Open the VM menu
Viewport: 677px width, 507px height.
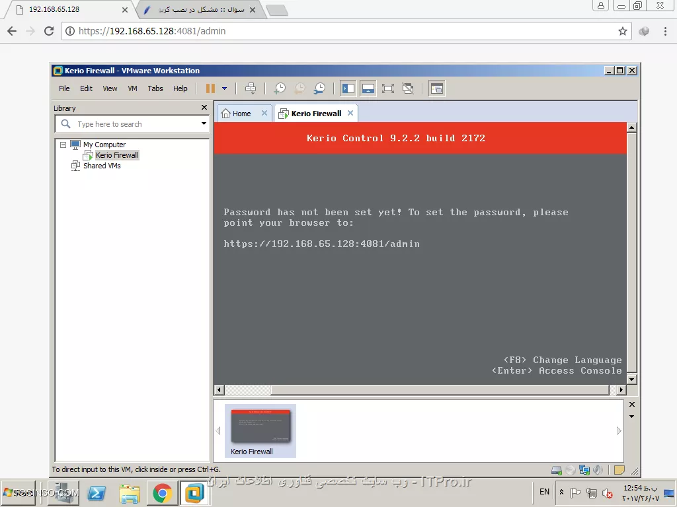point(132,88)
